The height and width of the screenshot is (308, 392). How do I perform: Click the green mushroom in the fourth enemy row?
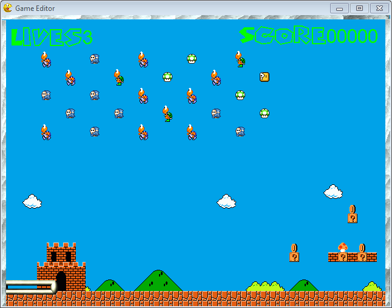(265, 113)
